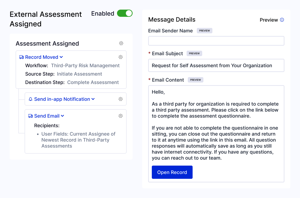Click the Preview info icon

click(282, 20)
